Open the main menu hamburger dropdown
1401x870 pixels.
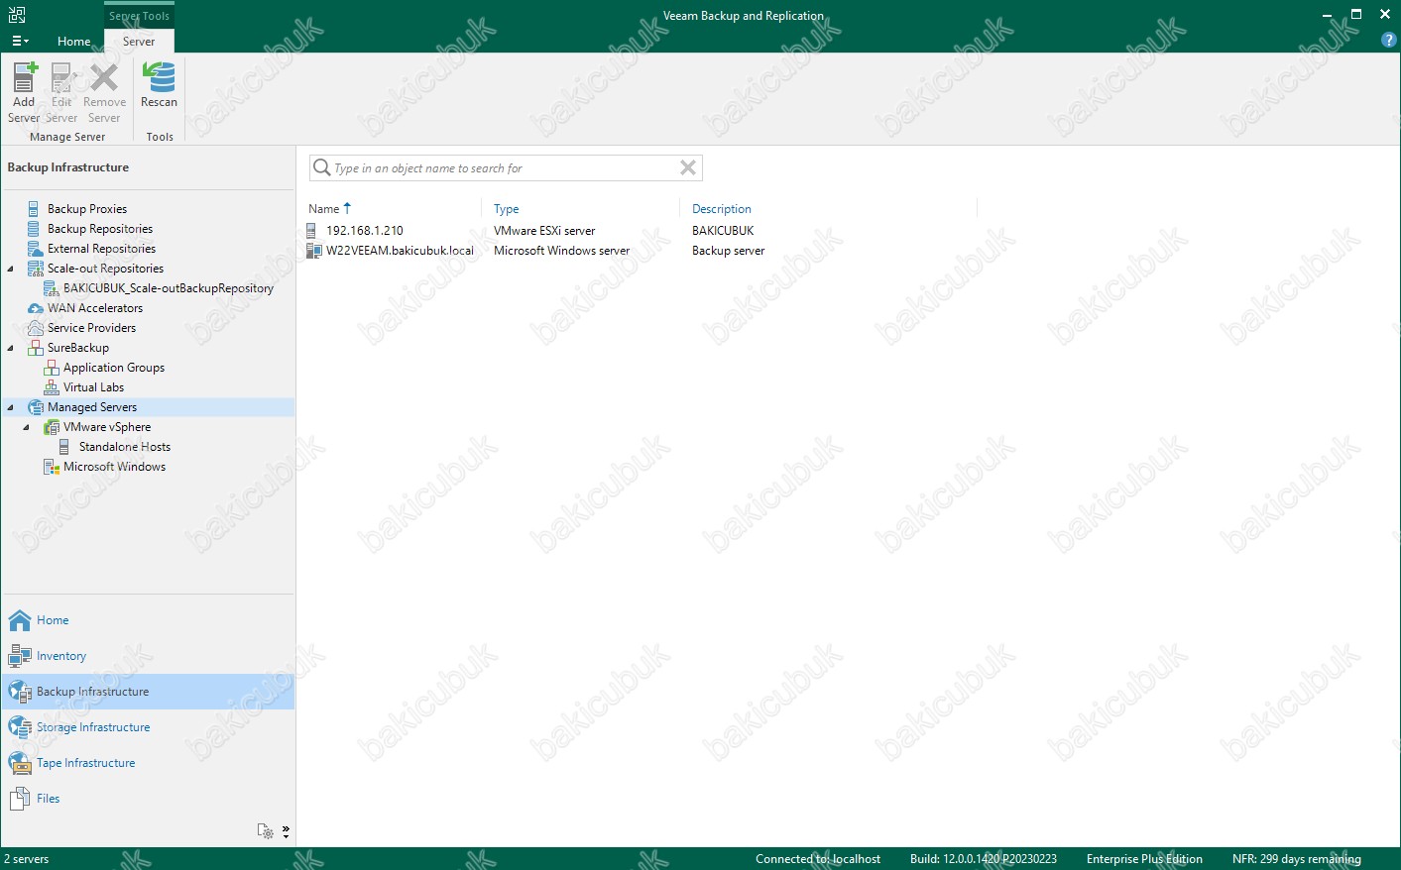[20, 41]
